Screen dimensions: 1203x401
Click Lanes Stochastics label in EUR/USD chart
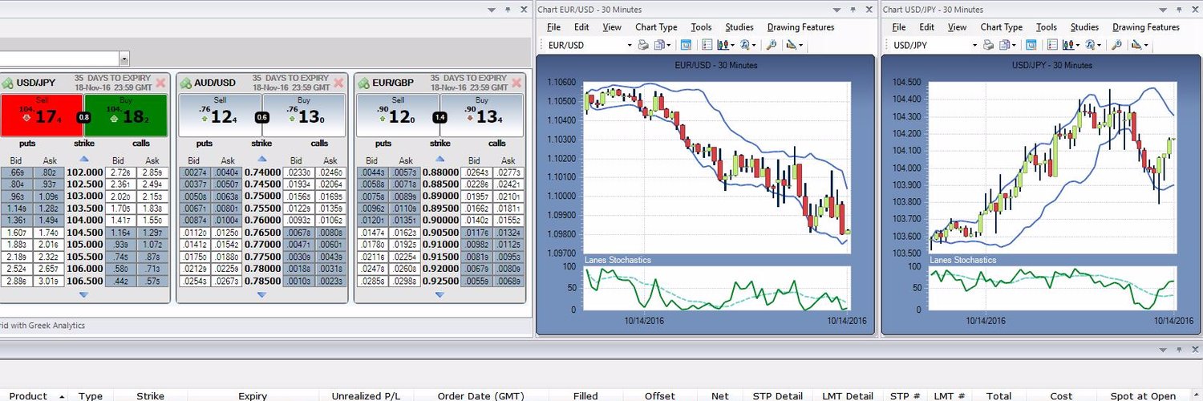coord(618,260)
